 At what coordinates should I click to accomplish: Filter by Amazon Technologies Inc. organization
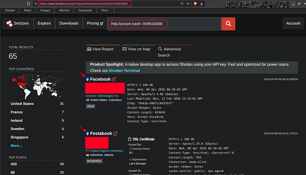pyautogui.click(x=102, y=96)
